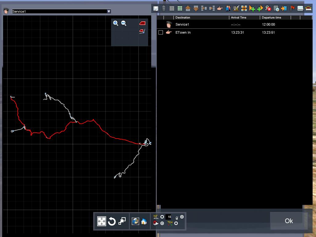Zoom out on the route map
The width and height of the screenshot is (316, 237).
(124, 23)
